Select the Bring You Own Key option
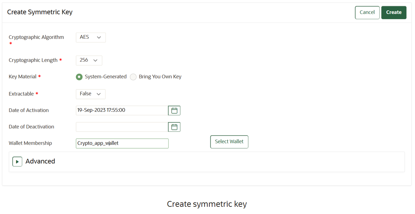Viewport: 415px width, 214px height. (x=133, y=77)
